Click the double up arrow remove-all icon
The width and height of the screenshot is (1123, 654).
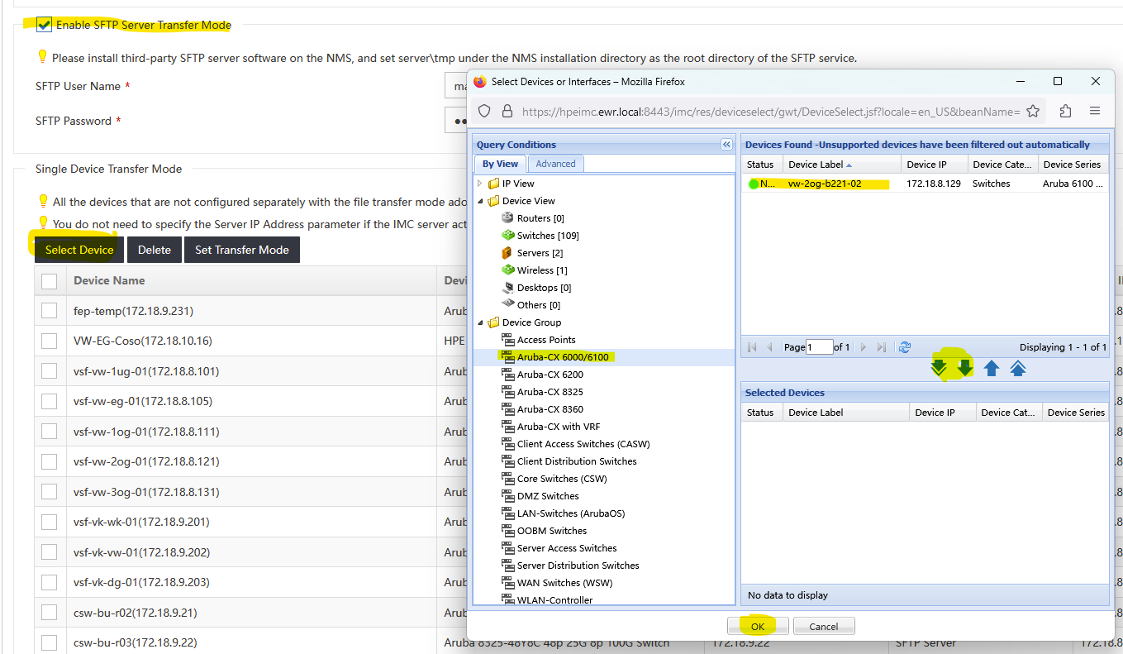(1018, 368)
